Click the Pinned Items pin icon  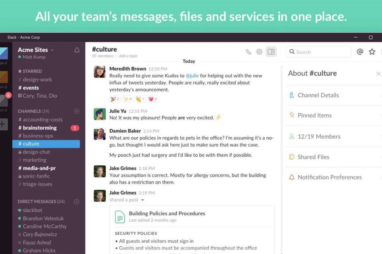click(291, 115)
